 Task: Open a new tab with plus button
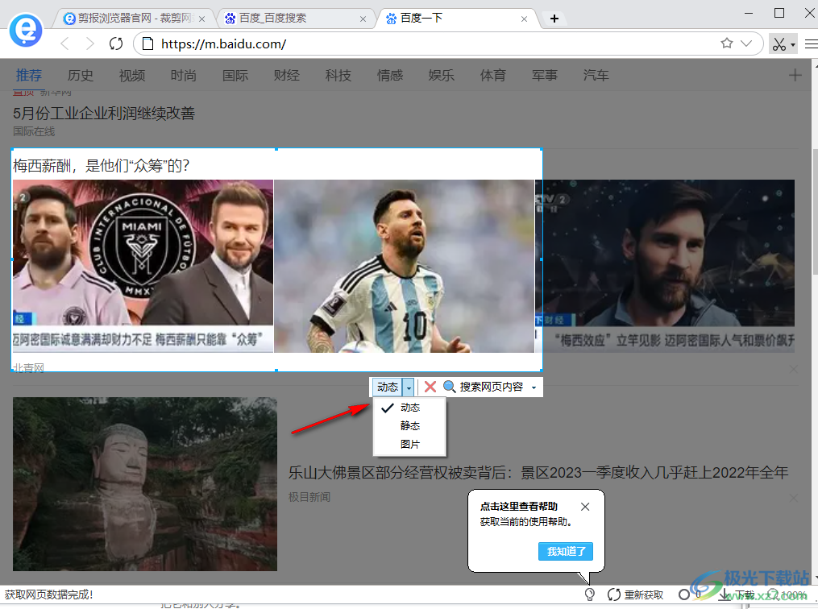point(554,19)
